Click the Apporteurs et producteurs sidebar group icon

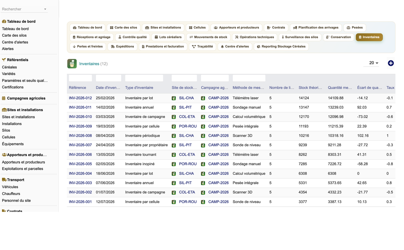(4, 155)
